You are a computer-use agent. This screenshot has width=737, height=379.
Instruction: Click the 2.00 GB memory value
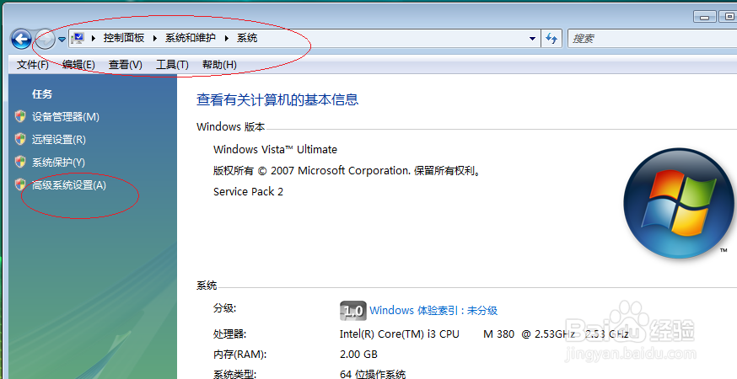[358, 354]
